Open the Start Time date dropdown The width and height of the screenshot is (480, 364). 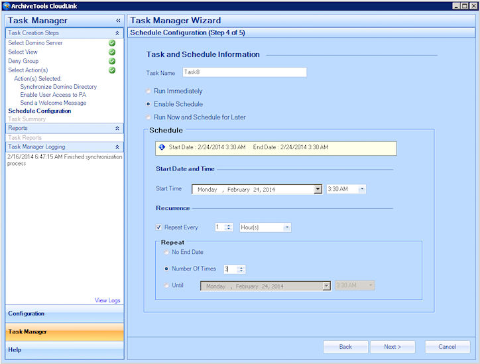(318, 189)
